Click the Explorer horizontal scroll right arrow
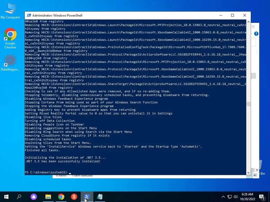Screen dimensions: 270x202 [257, 170]
